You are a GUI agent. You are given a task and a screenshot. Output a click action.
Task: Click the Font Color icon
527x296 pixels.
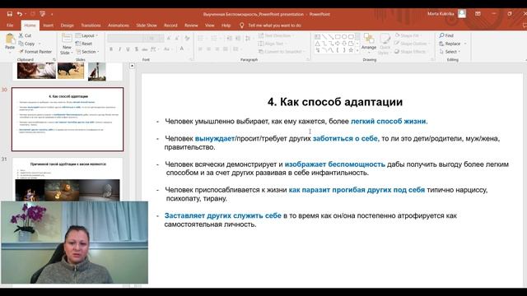[181, 49]
